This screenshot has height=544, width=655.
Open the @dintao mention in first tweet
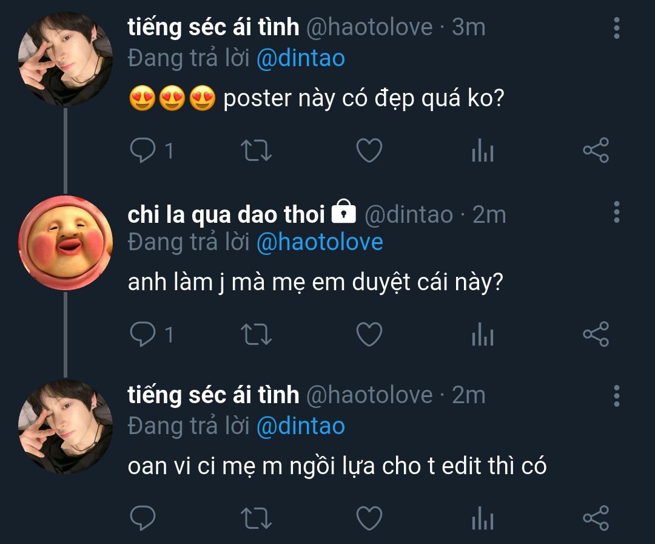(301, 58)
